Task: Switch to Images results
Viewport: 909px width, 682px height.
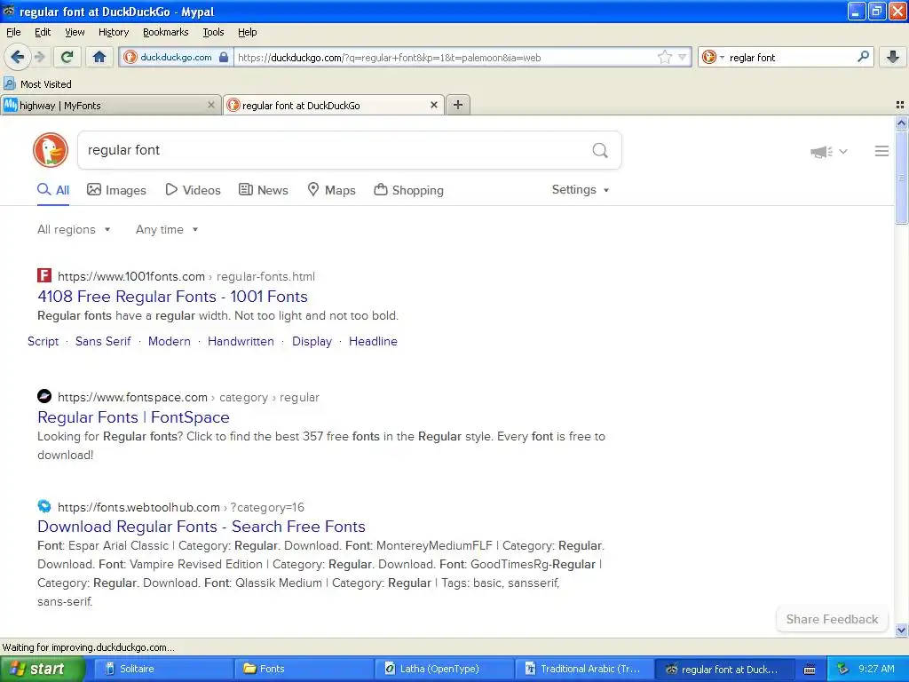Action: tap(116, 190)
